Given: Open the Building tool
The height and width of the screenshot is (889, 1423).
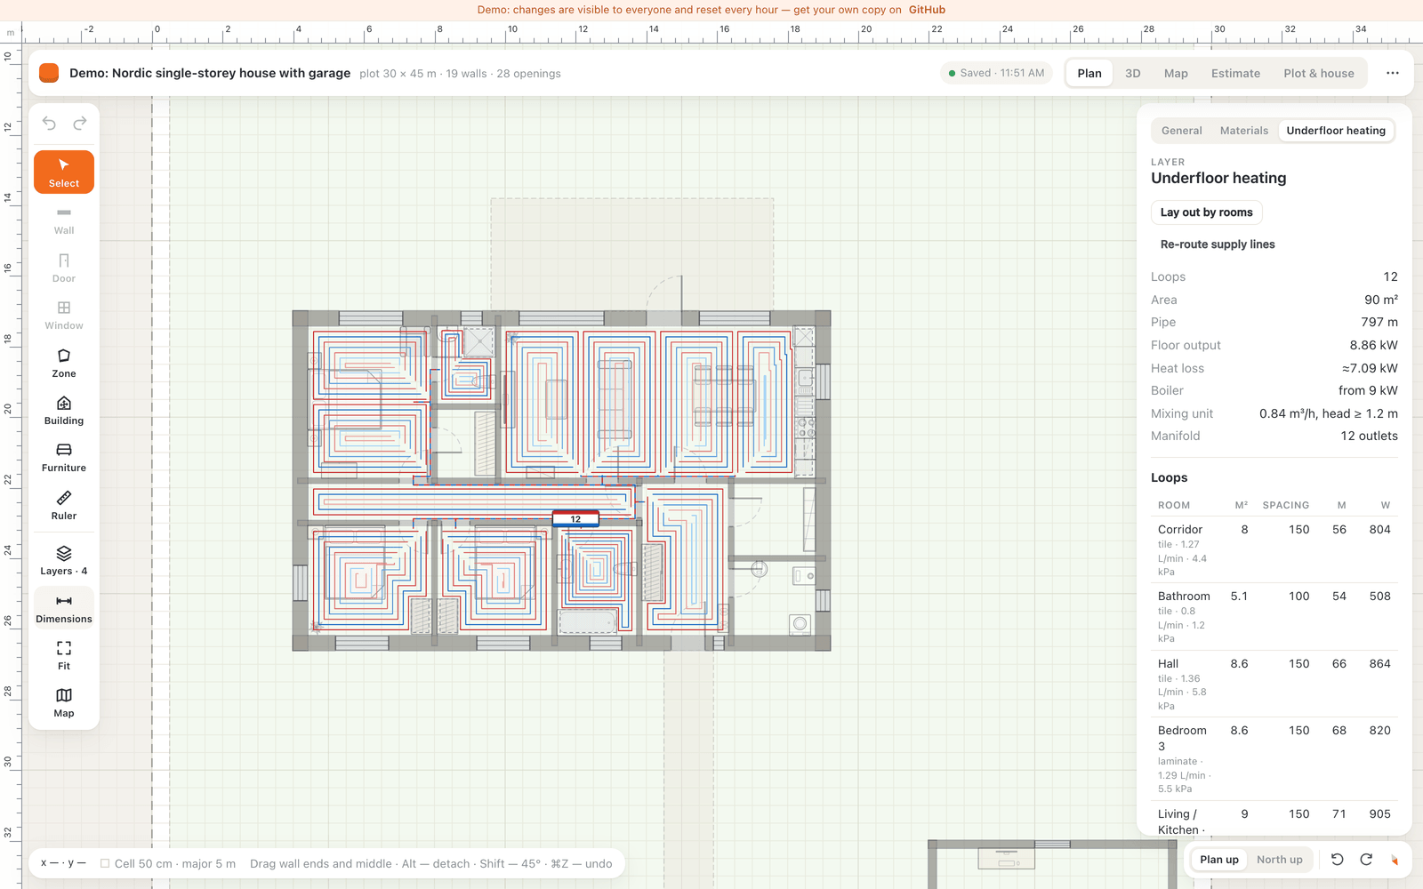Looking at the screenshot, I should pyautogui.click(x=64, y=410).
